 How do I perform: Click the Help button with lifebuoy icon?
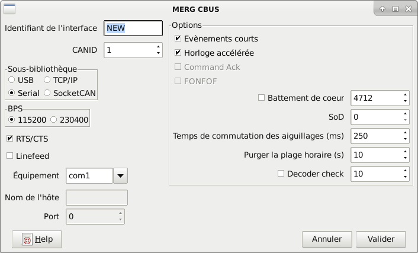37,239
